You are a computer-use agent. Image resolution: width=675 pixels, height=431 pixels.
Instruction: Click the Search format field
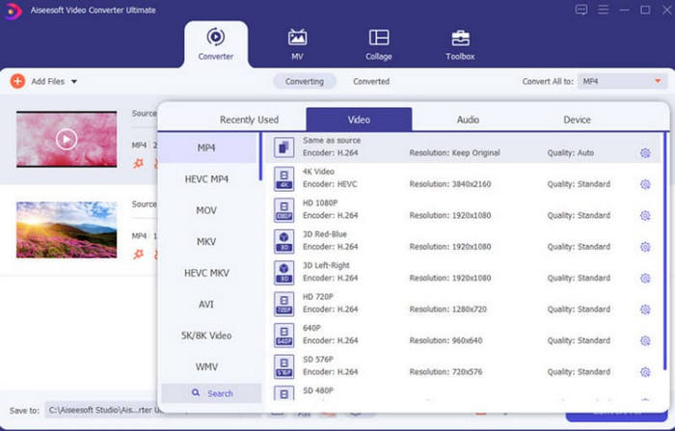click(211, 393)
